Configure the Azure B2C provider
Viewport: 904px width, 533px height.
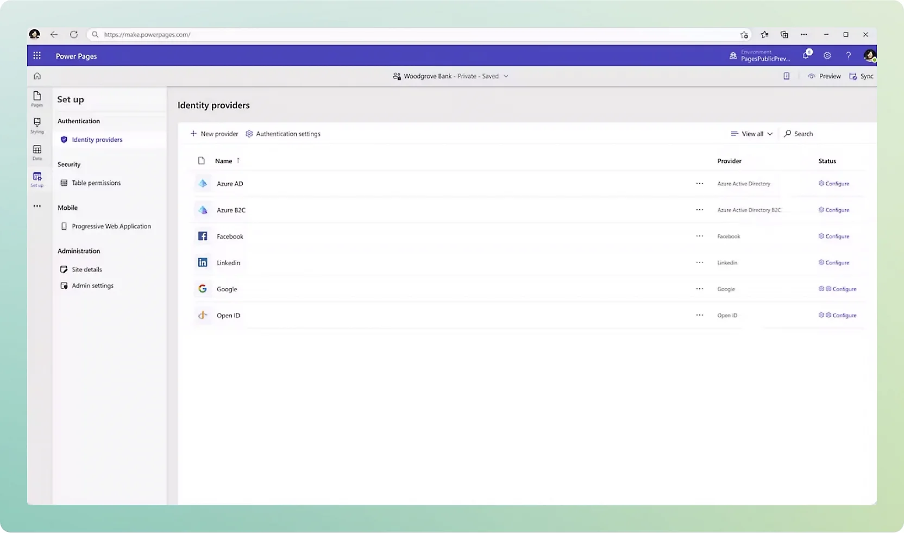click(834, 210)
